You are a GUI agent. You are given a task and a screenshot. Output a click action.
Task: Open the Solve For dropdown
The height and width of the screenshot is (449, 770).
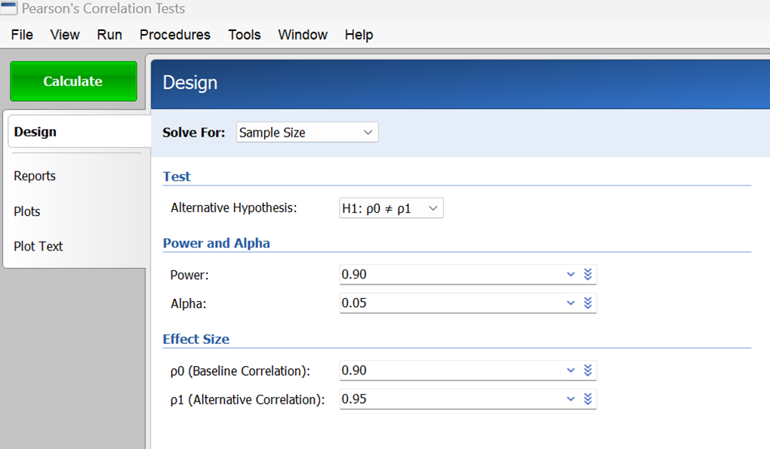click(306, 133)
